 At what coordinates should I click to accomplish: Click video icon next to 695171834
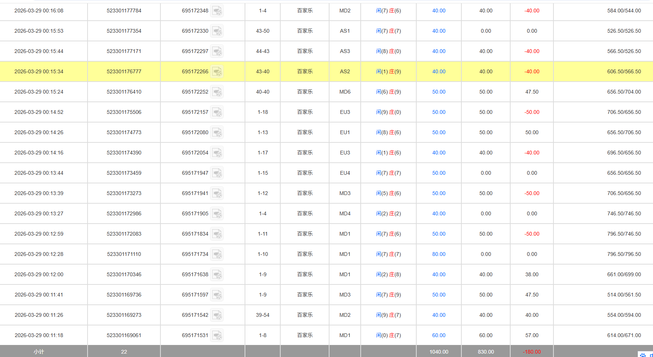click(x=217, y=234)
